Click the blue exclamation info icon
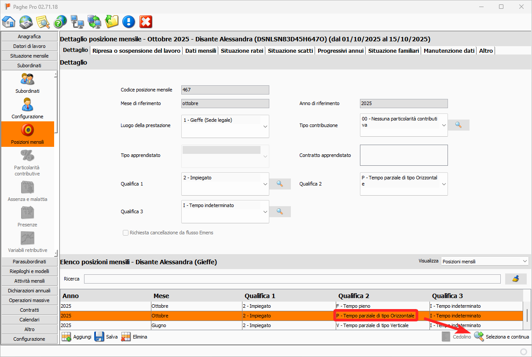532x357 pixels. point(128,22)
